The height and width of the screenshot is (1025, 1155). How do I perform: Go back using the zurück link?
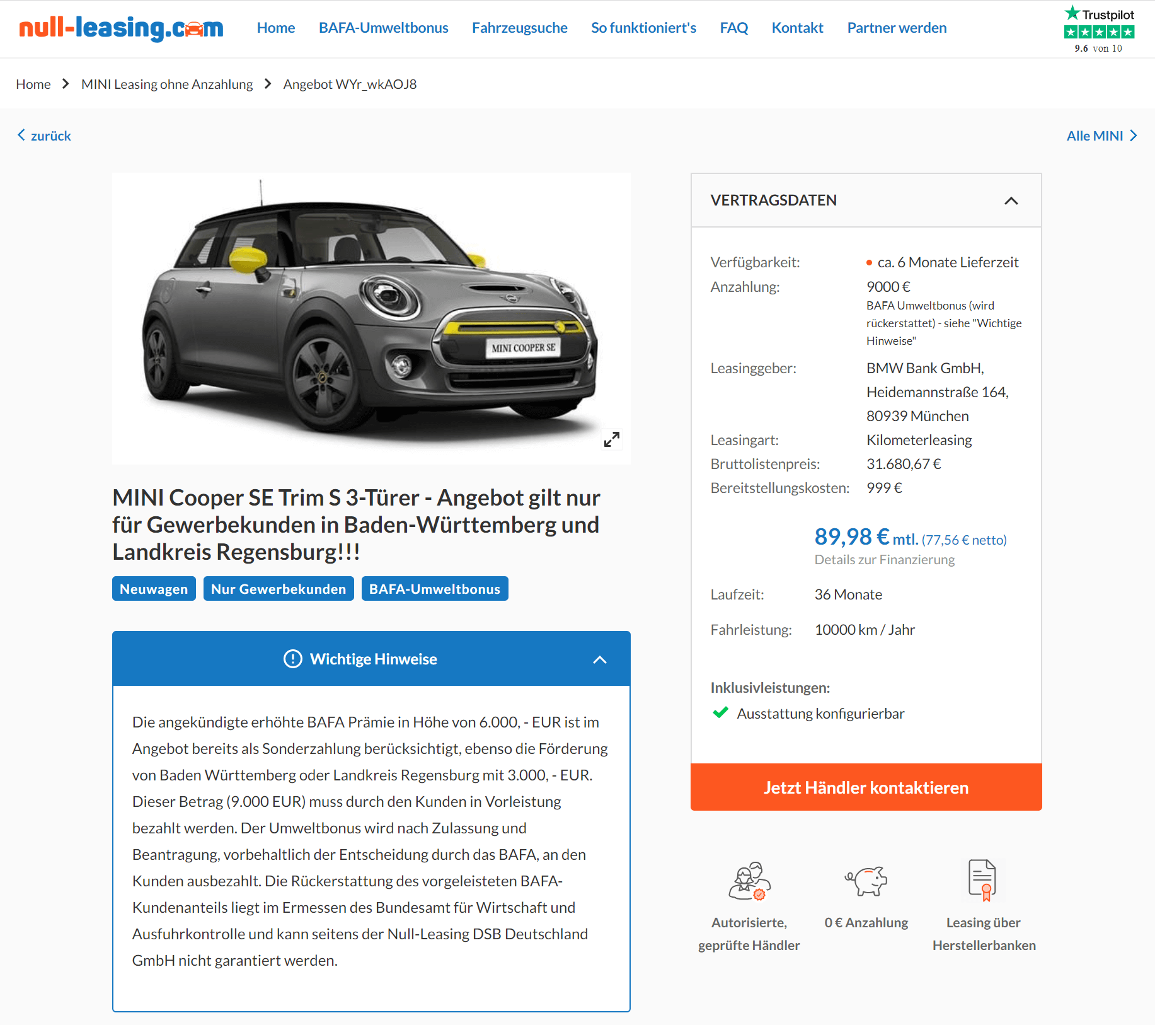[x=44, y=136]
